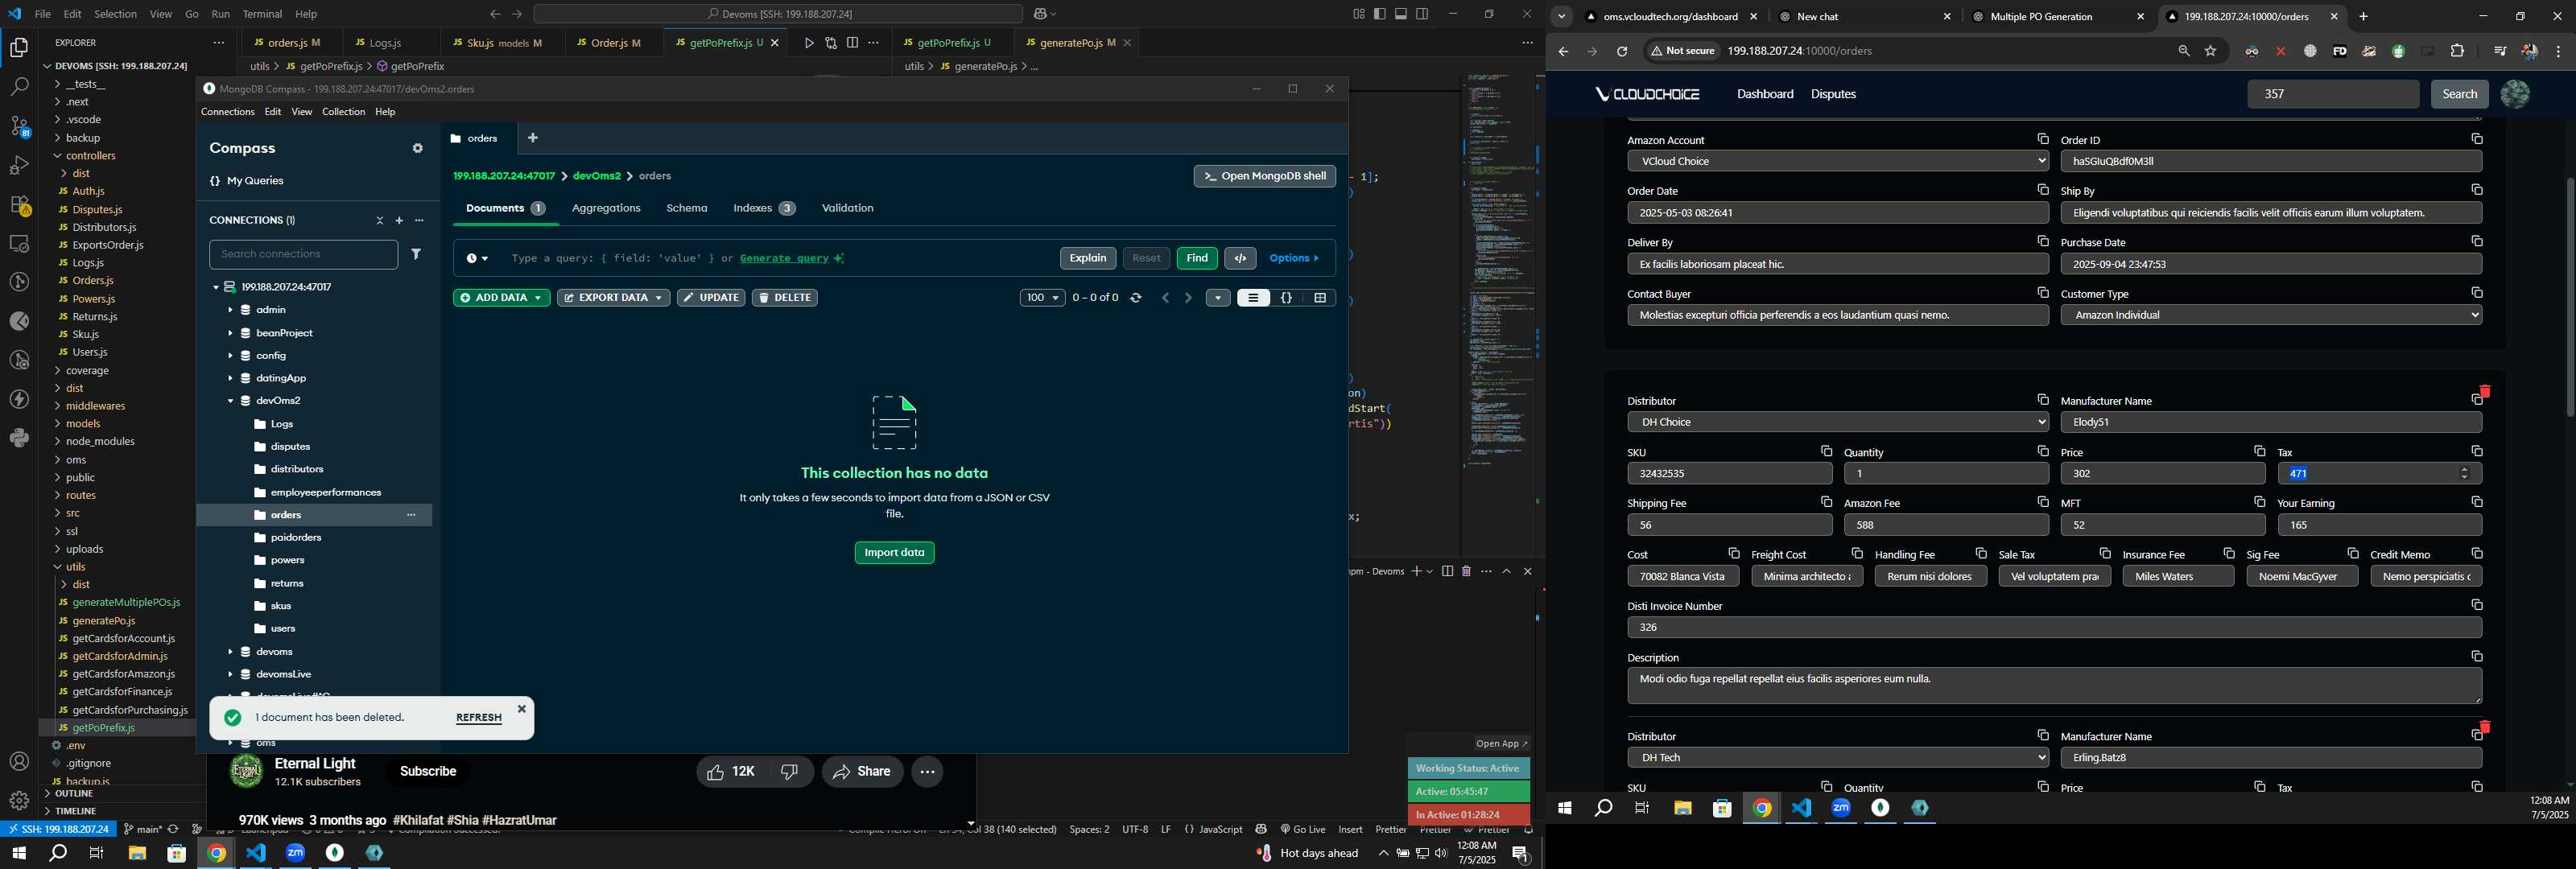
Task: Open Run and Debug view in VS Code
Action: point(19,165)
